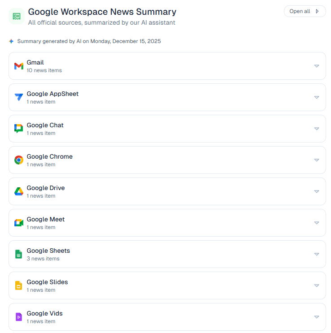This screenshot has height=333, width=331.
Task: Click the Google Sheets green icon
Action: click(x=18, y=254)
